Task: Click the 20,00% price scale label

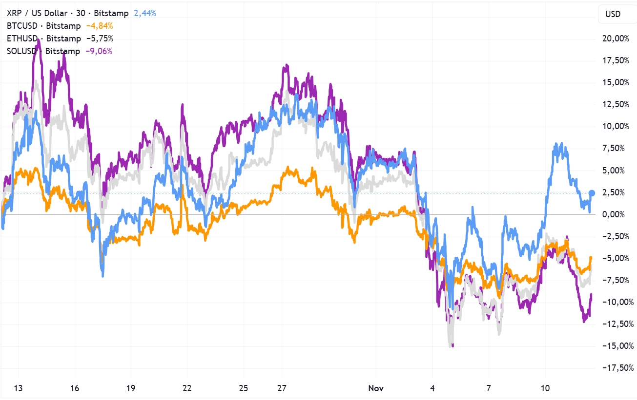Action: (615, 38)
